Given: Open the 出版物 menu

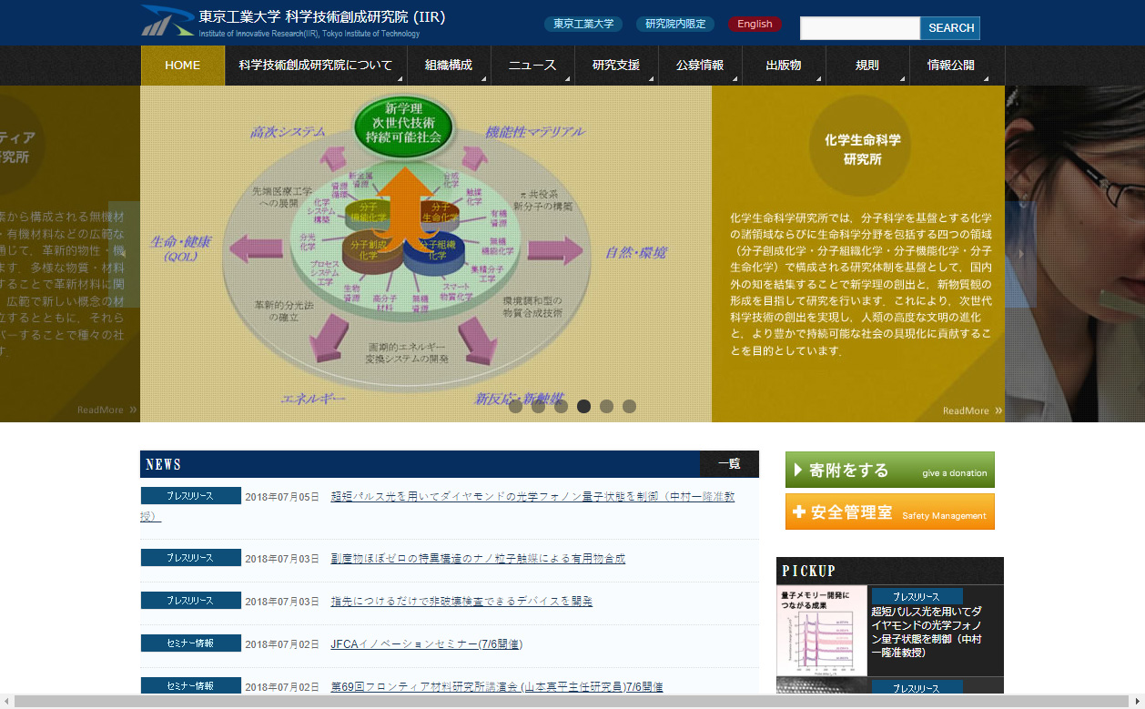Looking at the screenshot, I should pyautogui.click(x=784, y=66).
